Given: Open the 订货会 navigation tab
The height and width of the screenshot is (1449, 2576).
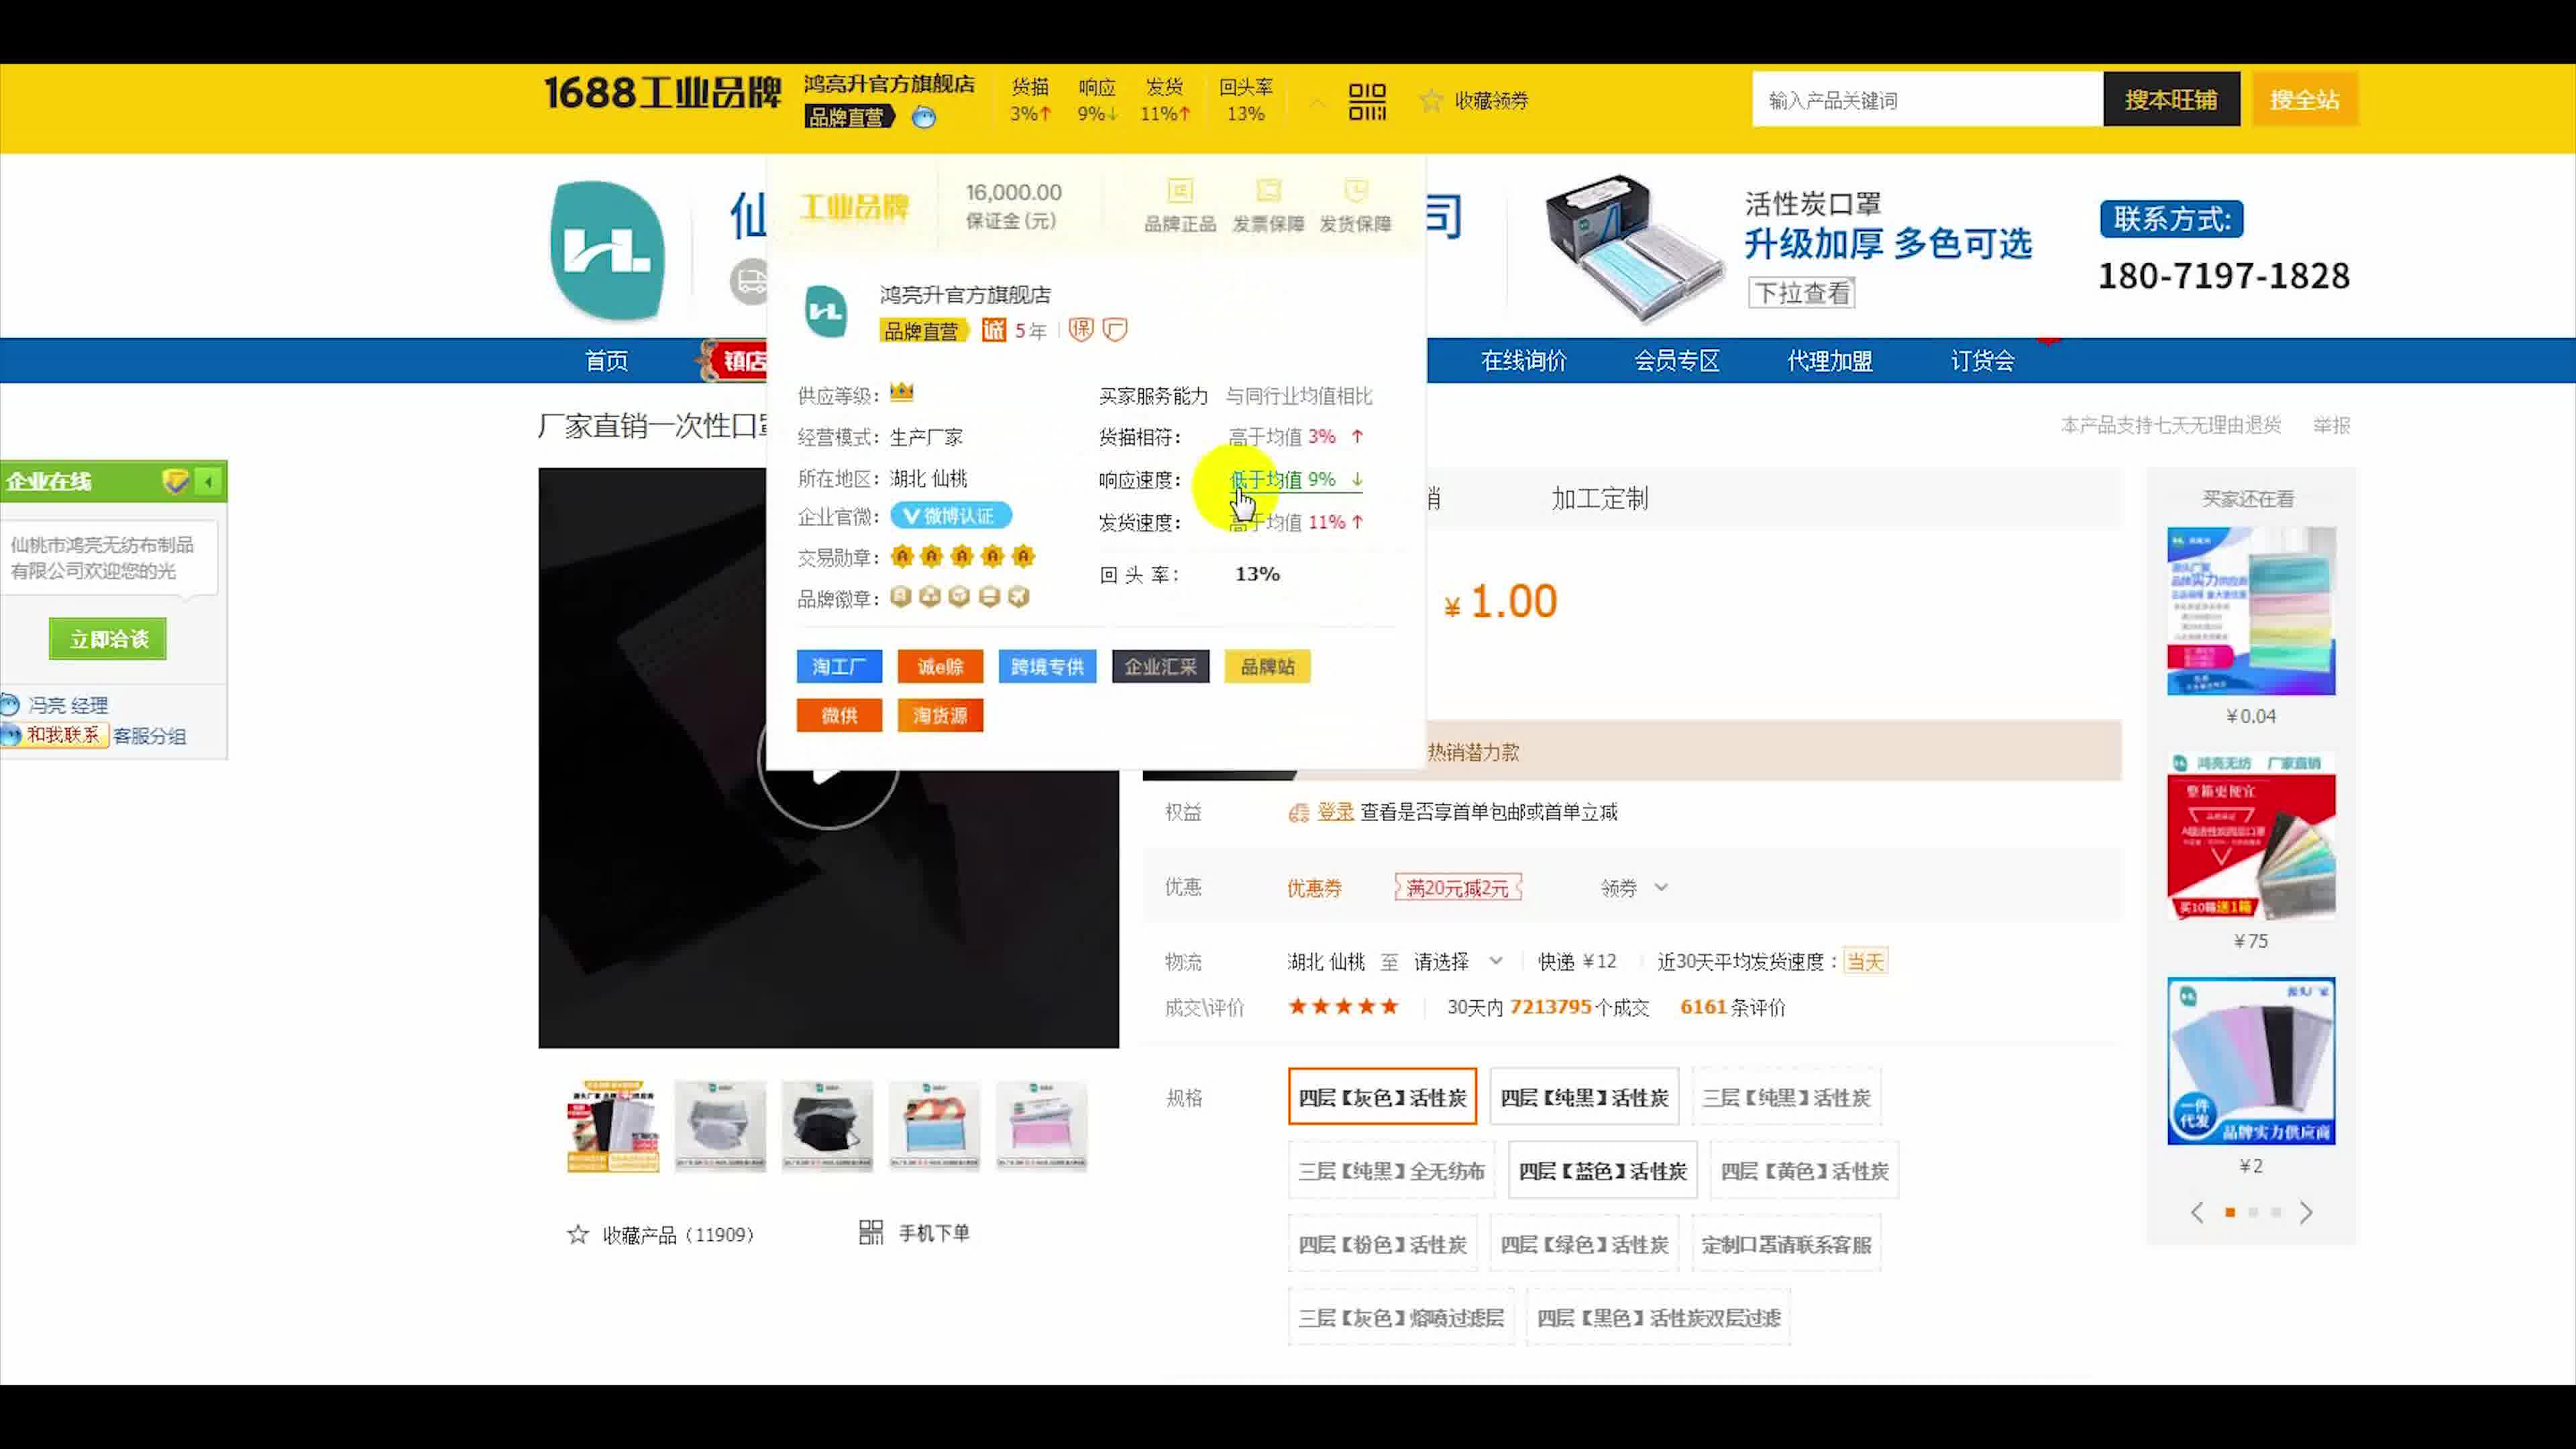Looking at the screenshot, I should click(1982, 361).
